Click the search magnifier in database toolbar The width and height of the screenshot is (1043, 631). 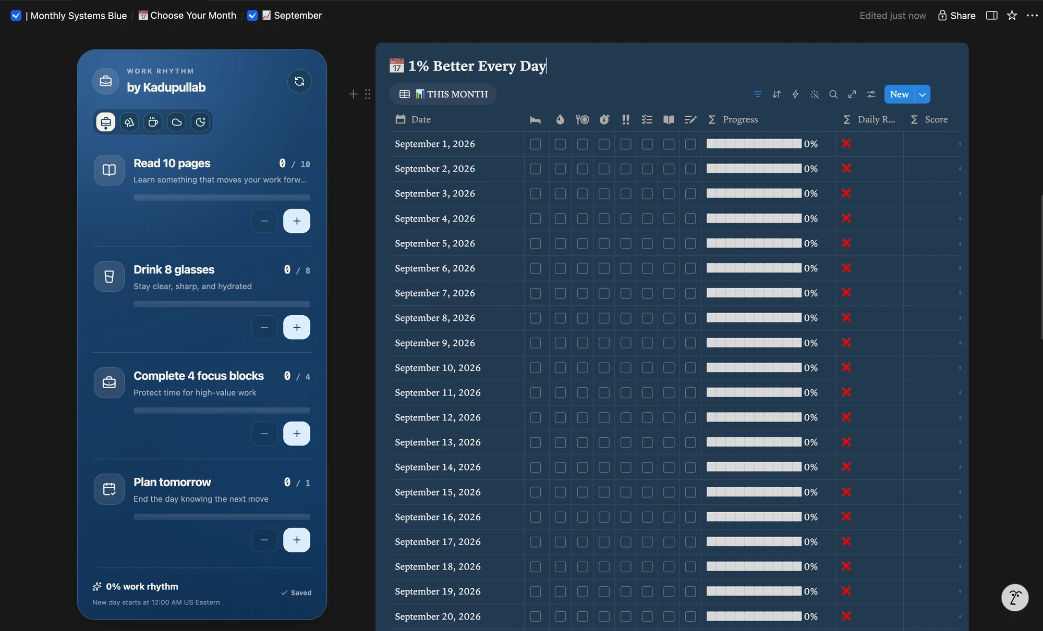pos(833,94)
